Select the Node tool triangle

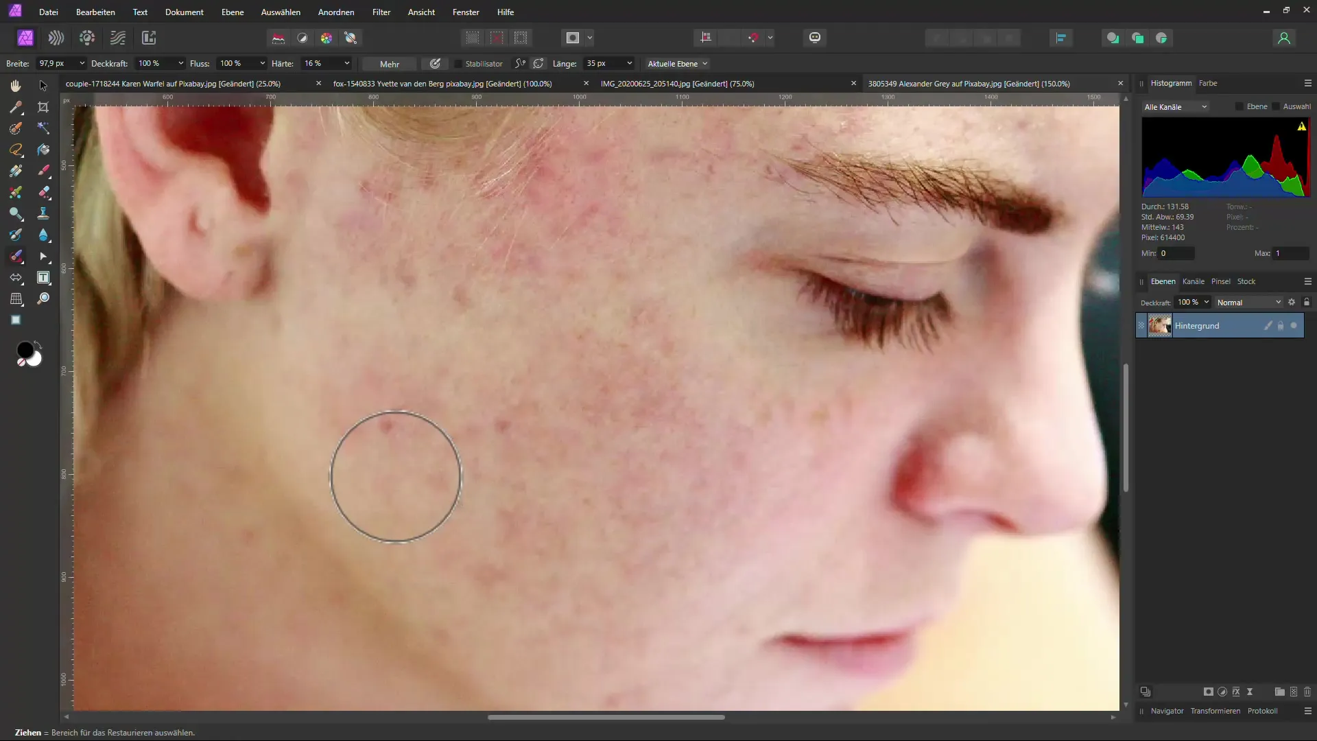(x=43, y=256)
